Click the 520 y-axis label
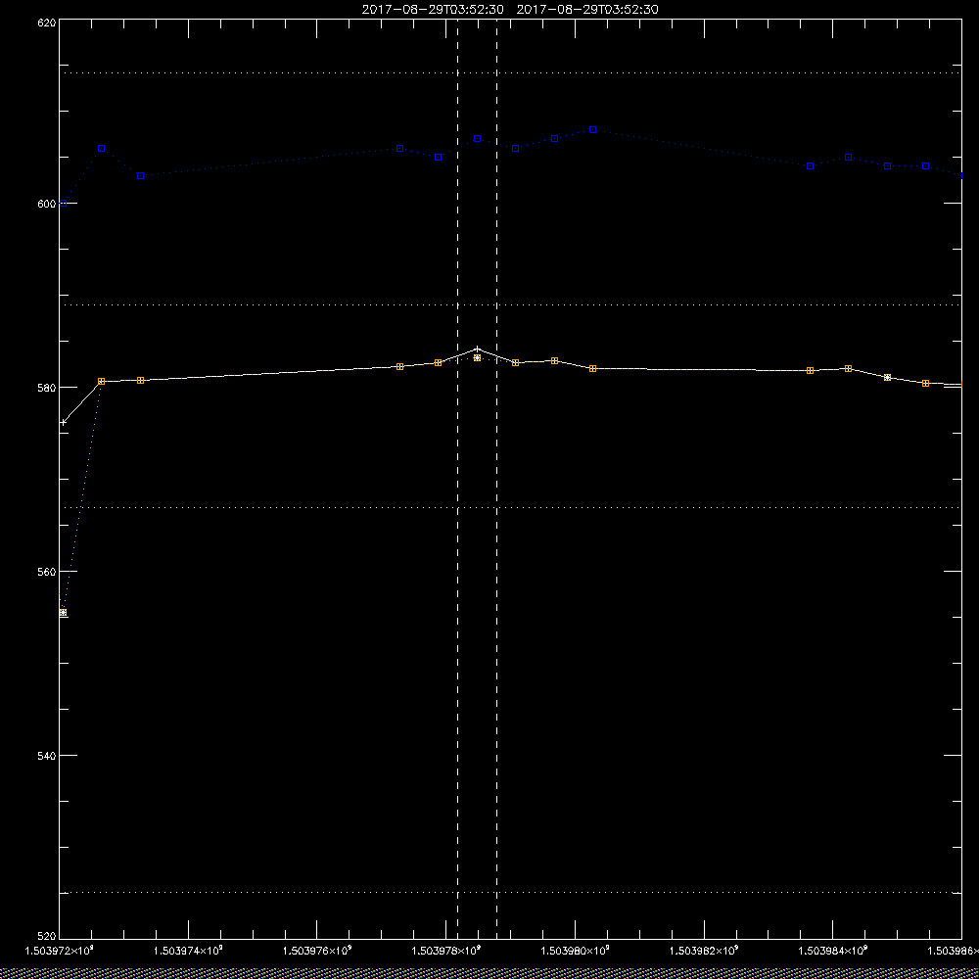This screenshot has width=979, height=979. pyautogui.click(x=47, y=937)
